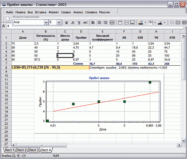Open the font name dropdown
This screenshot has height=159, width=187.
pyautogui.click(x=46, y=22)
